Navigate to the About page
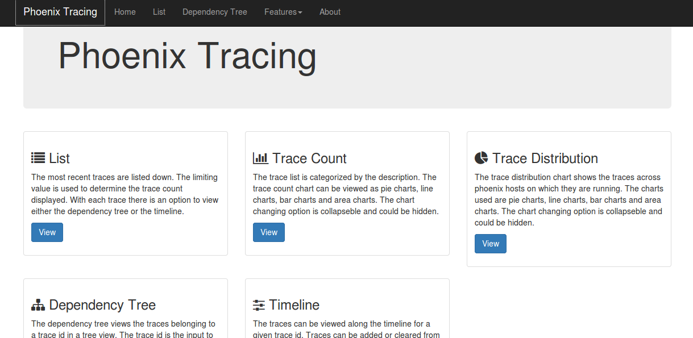This screenshot has height=338, width=693. coord(330,11)
